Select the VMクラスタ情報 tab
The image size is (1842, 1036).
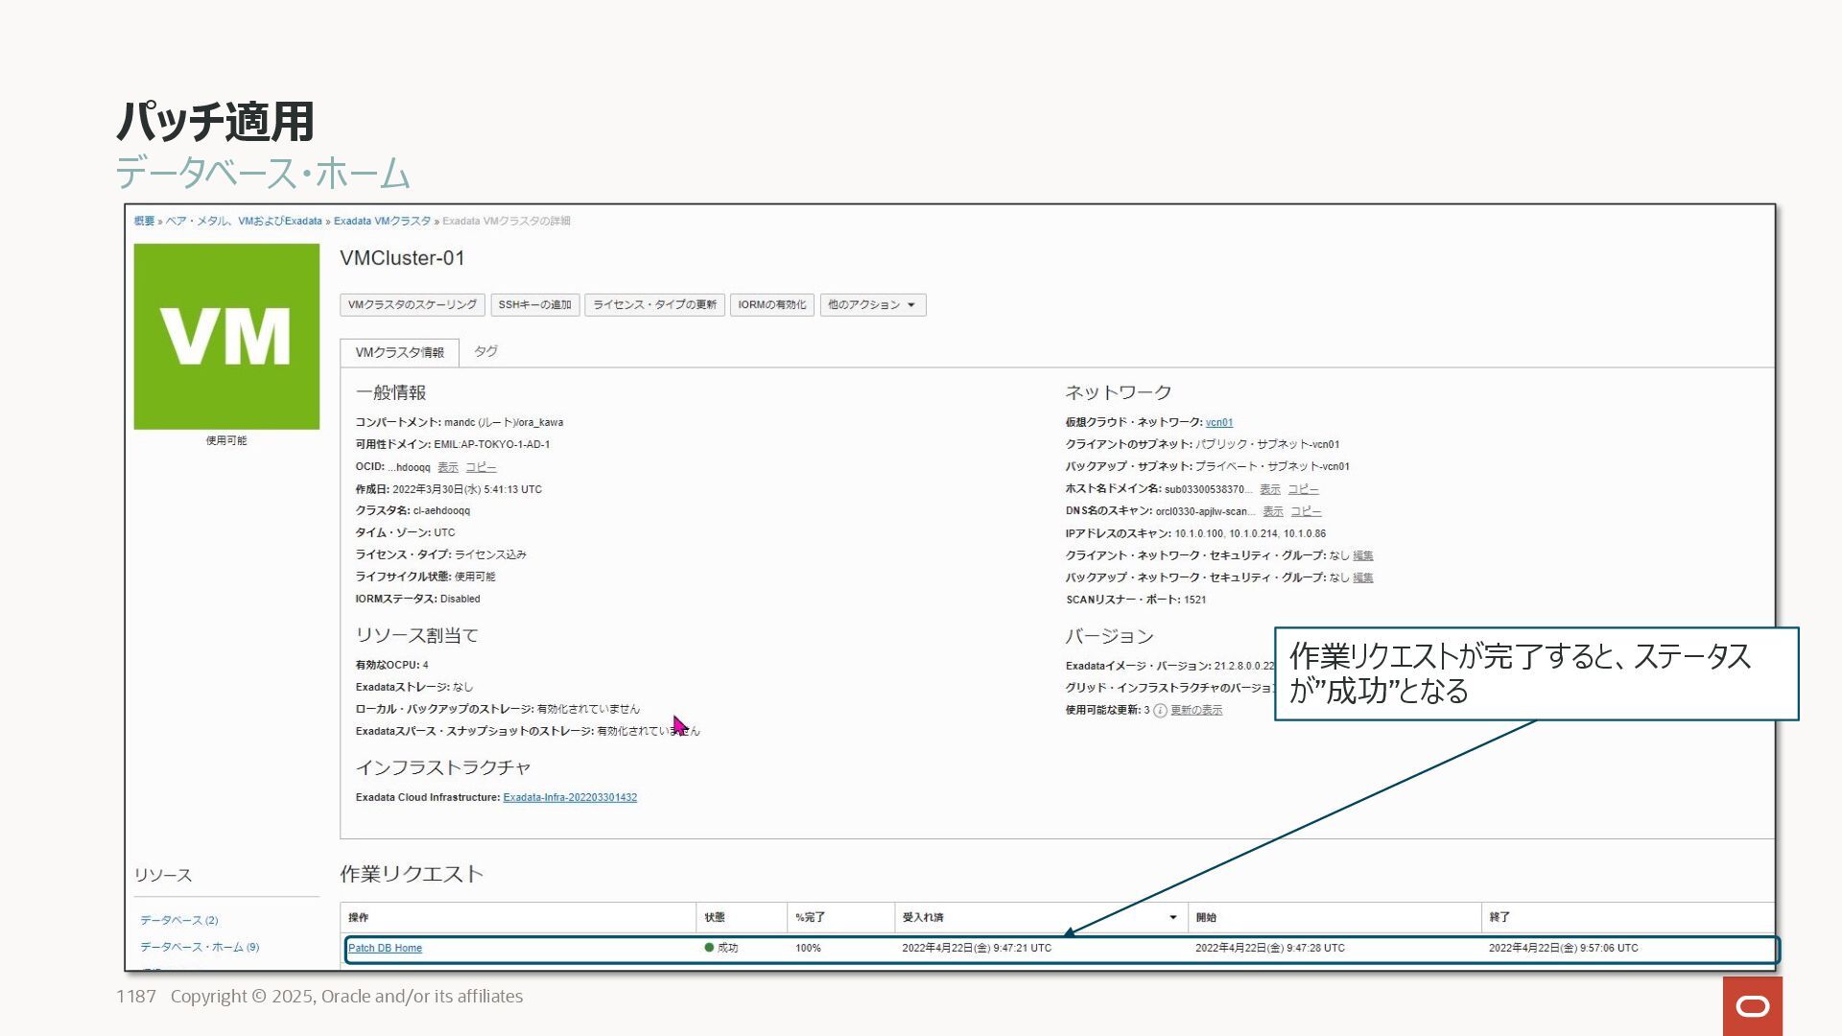point(399,353)
